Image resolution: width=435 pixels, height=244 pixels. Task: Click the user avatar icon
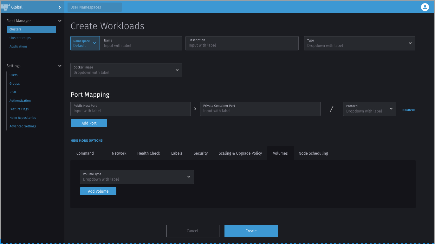[x=425, y=7]
